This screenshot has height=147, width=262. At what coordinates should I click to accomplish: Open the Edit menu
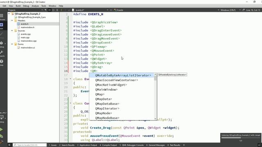click(5, 6)
